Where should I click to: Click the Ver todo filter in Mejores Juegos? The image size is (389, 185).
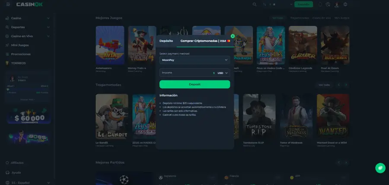click(x=277, y=18)
